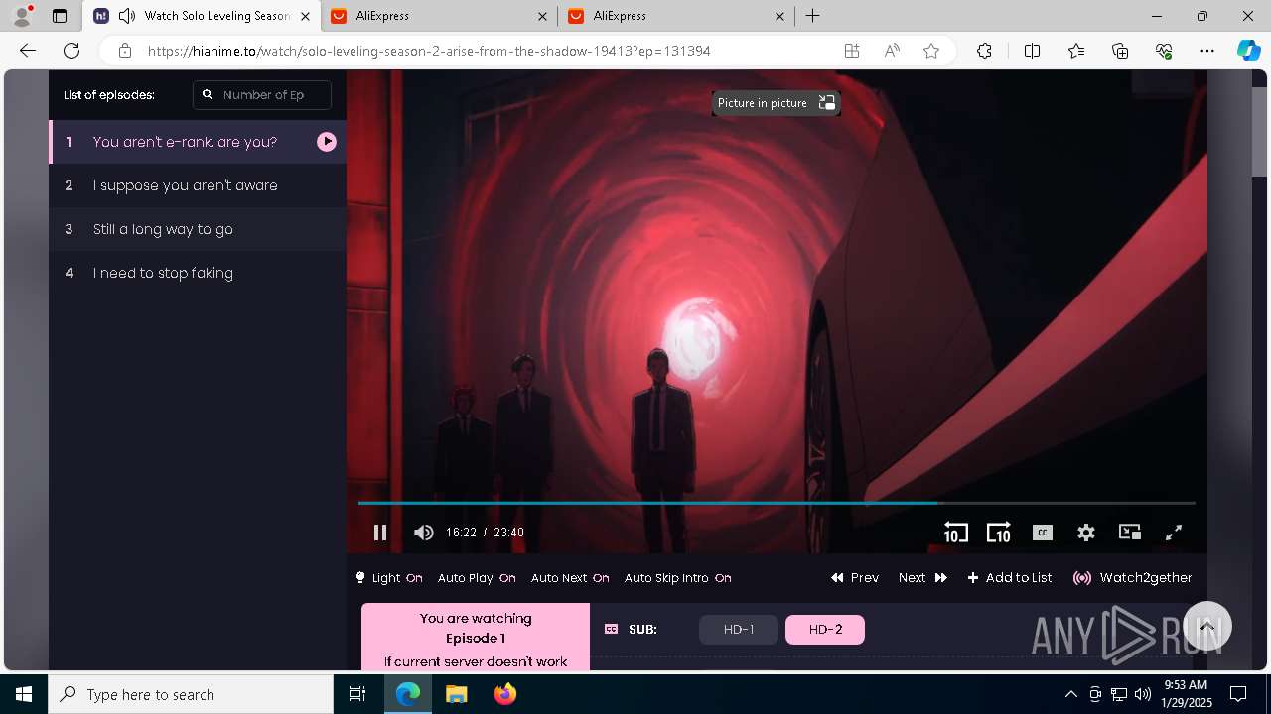Open the Copilot sidebar
This screenshot has width=1271, height=714.
click(x=1248, y=51)
